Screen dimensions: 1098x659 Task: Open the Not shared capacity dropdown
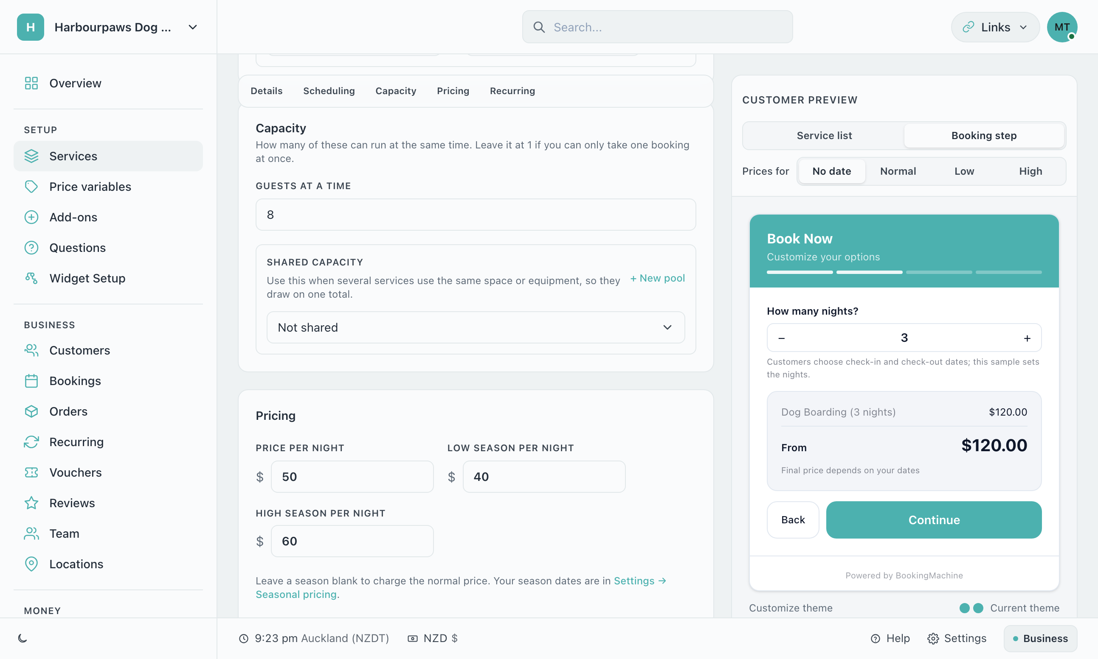coord(475,327)
